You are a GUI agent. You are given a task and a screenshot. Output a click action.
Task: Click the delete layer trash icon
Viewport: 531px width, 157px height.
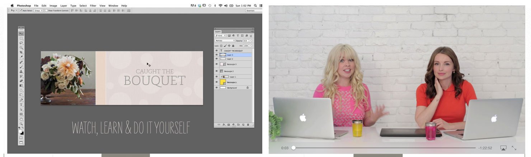[x=248, y=124]
